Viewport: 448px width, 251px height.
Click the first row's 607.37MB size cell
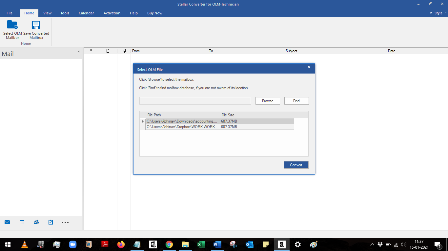coord(257,121)
